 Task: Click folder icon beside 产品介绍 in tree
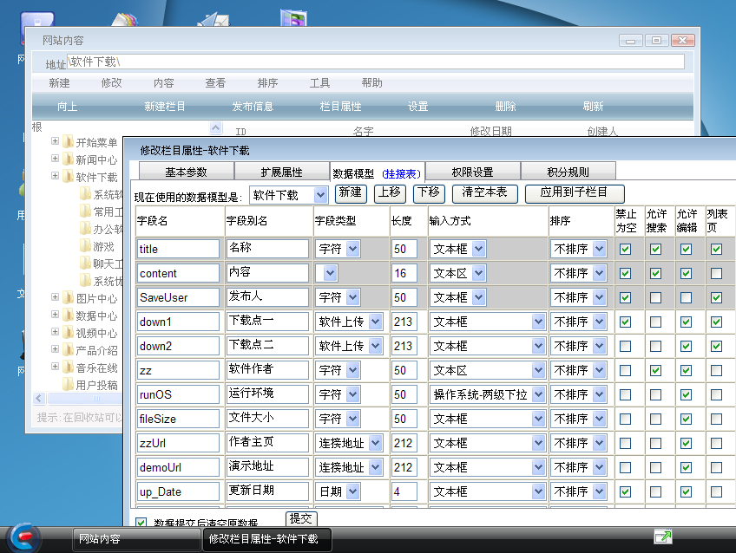tap(68, 350)
